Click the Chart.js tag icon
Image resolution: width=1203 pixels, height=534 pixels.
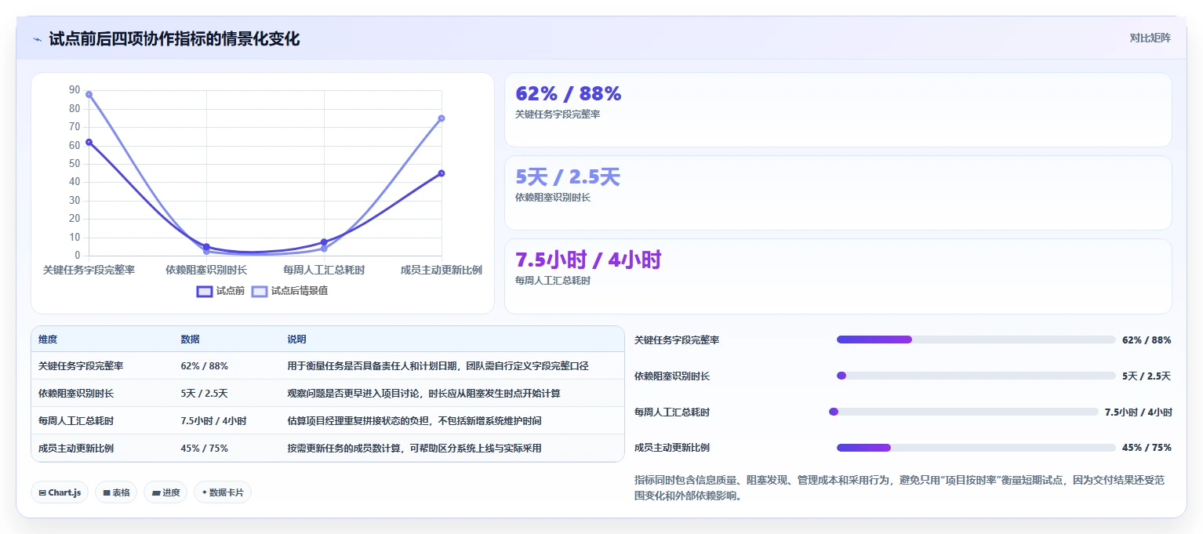42,492
